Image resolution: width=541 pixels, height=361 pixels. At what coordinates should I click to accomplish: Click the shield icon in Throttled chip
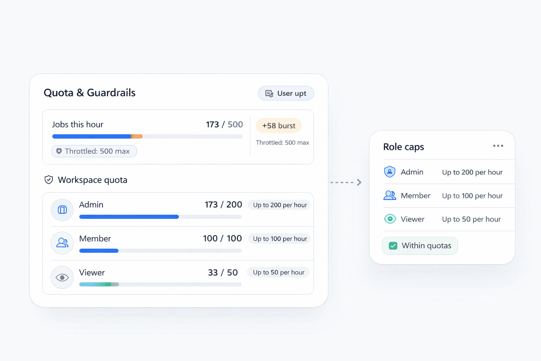(x=59, y=151)
